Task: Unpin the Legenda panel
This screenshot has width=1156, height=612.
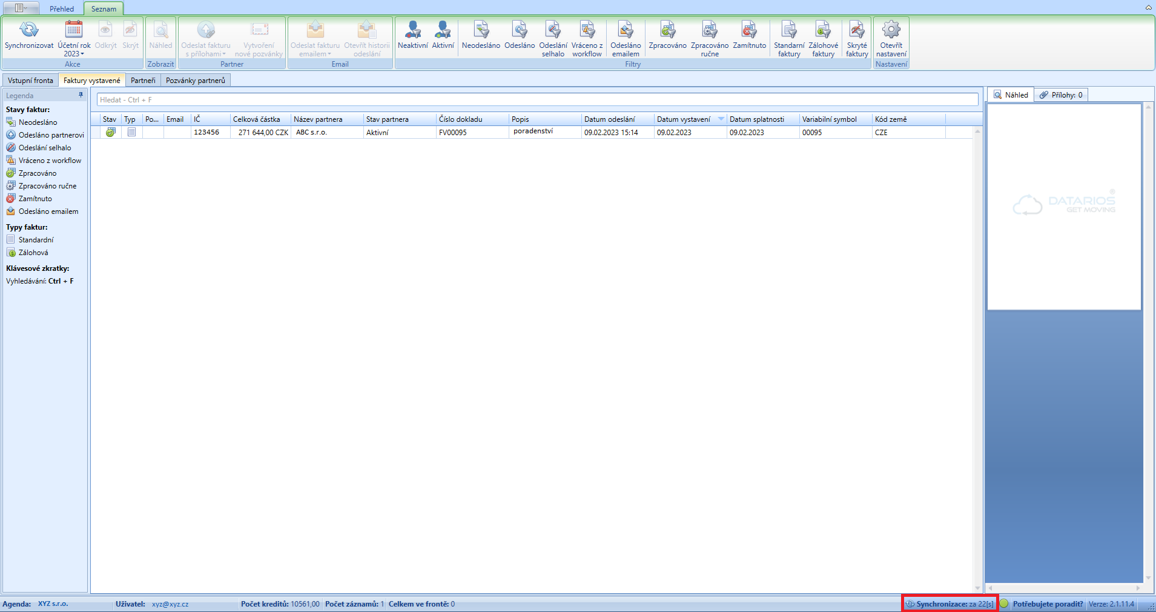Action: point(81,95)
